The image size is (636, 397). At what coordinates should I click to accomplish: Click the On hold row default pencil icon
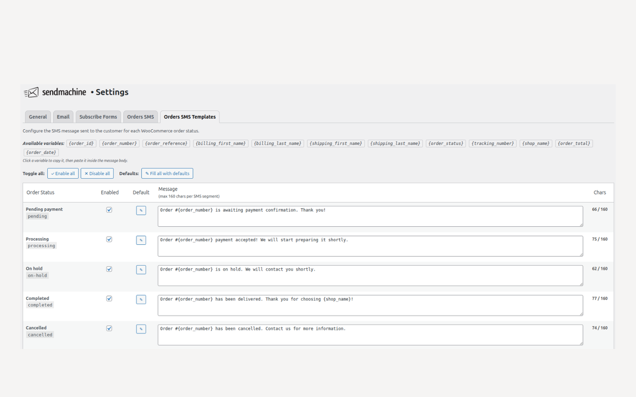pos(141,270)
